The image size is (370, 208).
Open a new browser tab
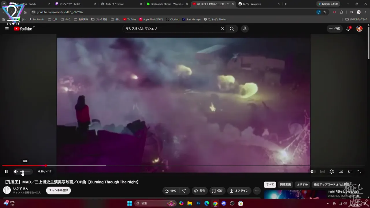point(286,4)
